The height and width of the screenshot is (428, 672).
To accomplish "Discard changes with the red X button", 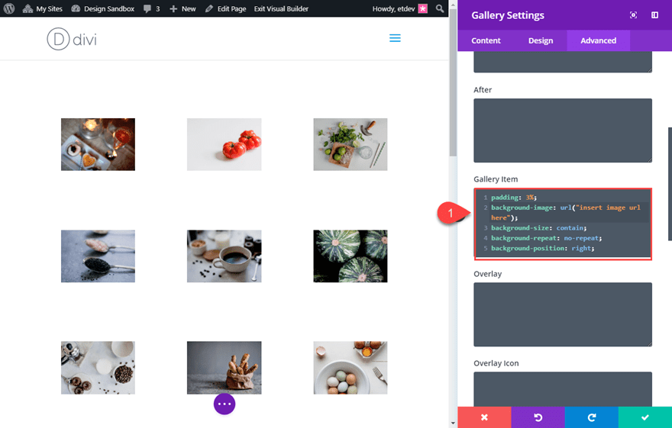I will [x=484, y=417].
